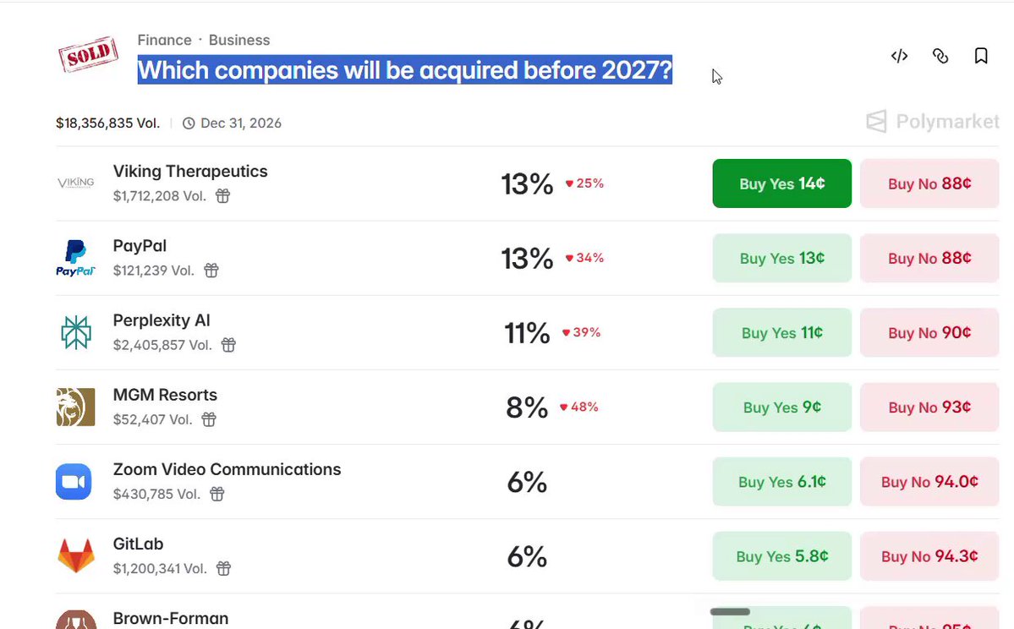The width and height of the screenshot is (1014, 629).
Task: Click the gift icon beside Perplexity AI volume
Action: [228, 345]
